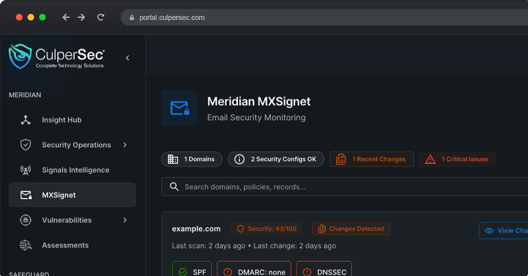The width and height of the screenshot is (528, 276).
Task: Click the 2 Security Configs OK chip
Action: point(276,159)
